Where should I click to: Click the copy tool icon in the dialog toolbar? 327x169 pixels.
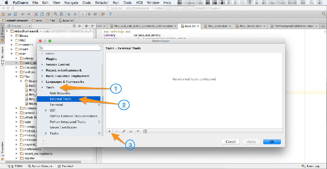click(x=145, y=131)
